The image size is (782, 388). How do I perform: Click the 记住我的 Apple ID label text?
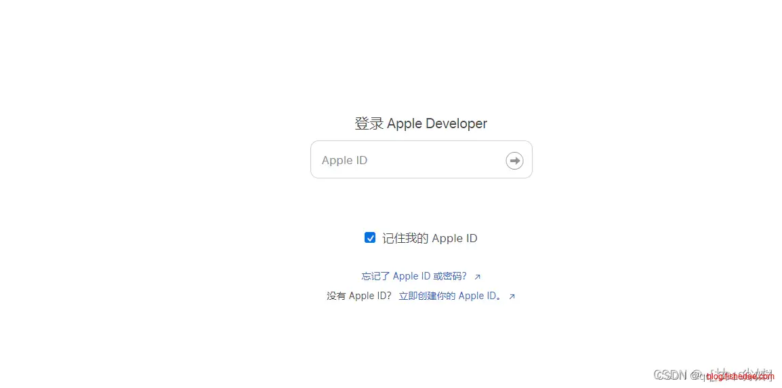pos(430,238)
